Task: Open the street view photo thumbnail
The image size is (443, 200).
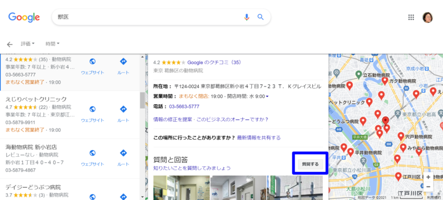Action: (x=295, y=188)
